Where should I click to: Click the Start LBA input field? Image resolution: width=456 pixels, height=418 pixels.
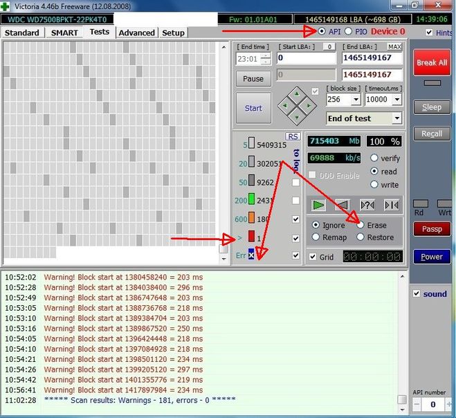[x=307, y=58]
